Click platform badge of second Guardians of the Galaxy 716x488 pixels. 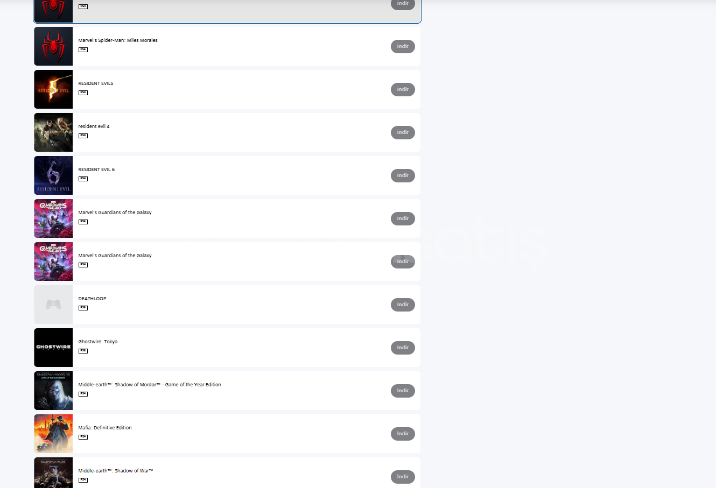click(83, 265)
